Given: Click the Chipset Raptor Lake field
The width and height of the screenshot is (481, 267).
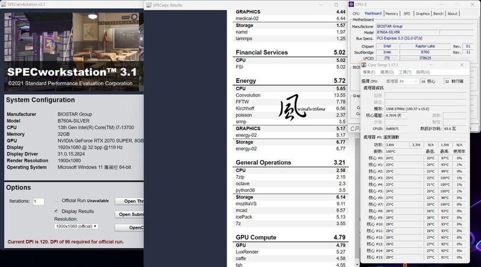Looking at the screenshot, I should click(x=425, y=46).
